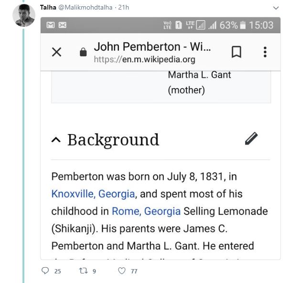Open the Rome, Georgia link
This screenshot has height=283, width=290.
[146, 211]
